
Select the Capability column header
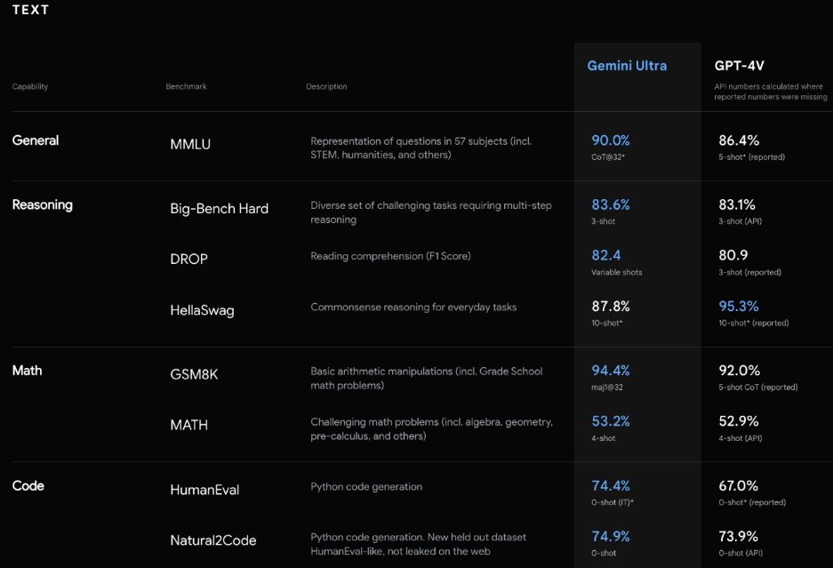[29, 86]
